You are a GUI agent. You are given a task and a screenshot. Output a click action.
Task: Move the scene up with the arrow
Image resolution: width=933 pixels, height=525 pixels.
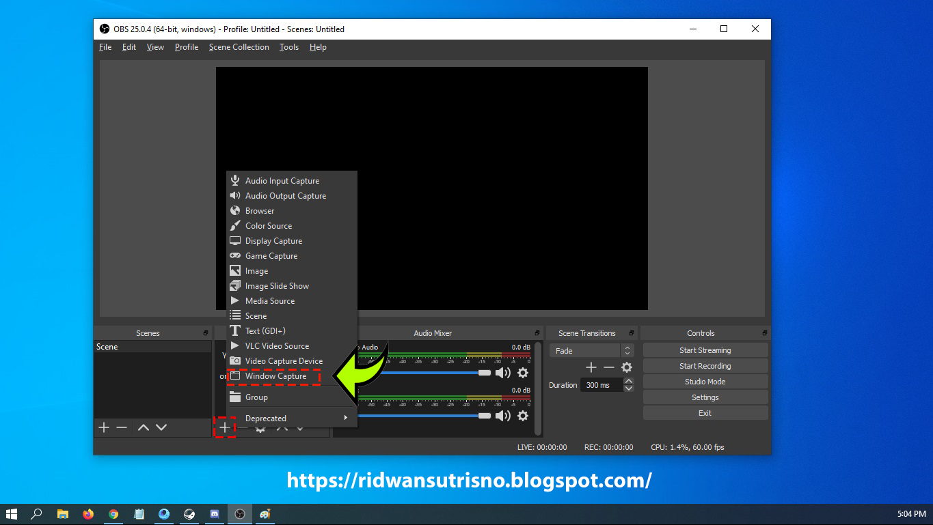pyautogui.click(x=144, y=427)
